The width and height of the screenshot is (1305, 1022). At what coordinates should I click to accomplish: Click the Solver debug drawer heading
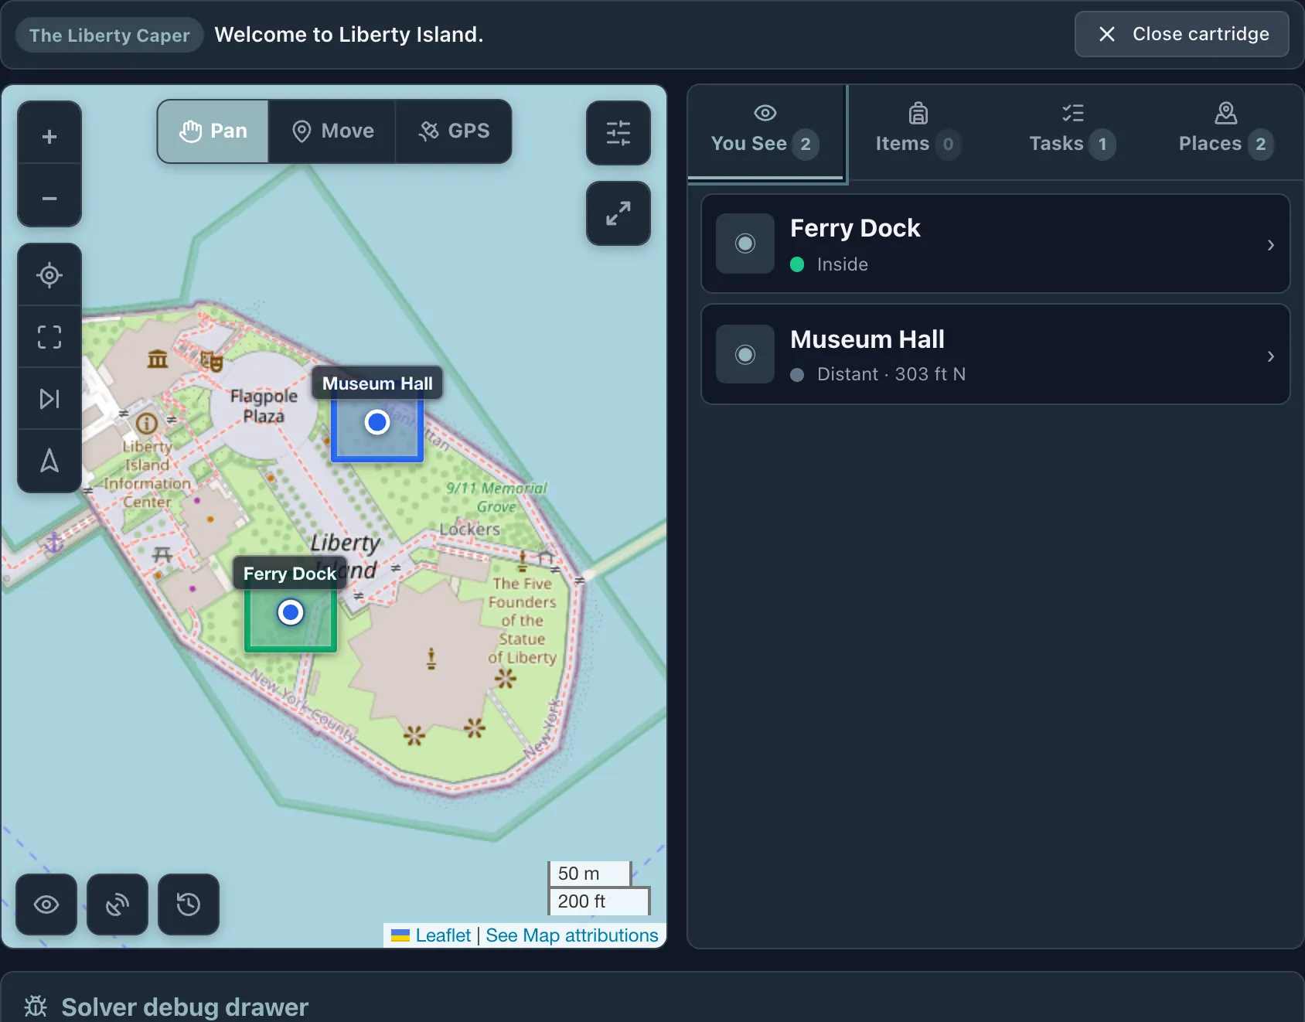tap(185, 1007)
